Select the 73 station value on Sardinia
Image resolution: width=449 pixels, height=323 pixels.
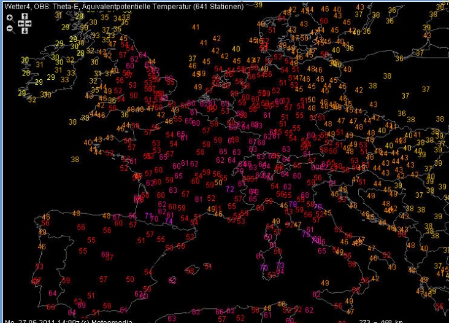click(x=280, y=265)
